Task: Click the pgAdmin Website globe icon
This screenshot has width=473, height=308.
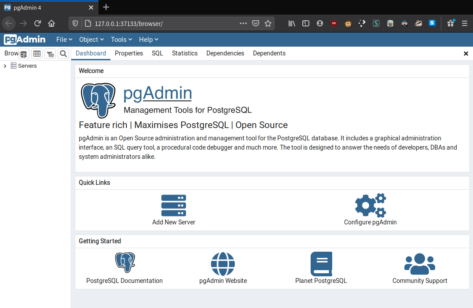Action: click(223, 264)
